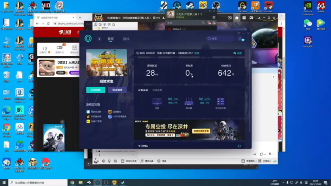Close the floating character ad on Douyu
This screenshot has height=186, width=331.
[x=62, y=122]
